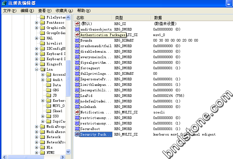Click the Notification string value icon
Screen dimensions: 233x159
coord(77,112)
